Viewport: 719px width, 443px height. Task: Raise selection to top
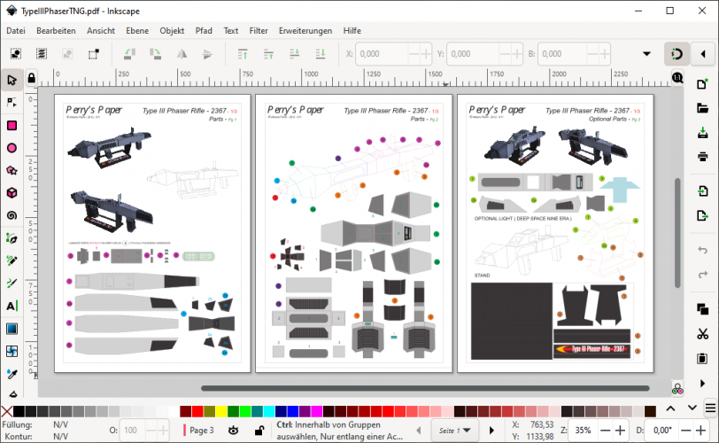[x=243, y=54]
